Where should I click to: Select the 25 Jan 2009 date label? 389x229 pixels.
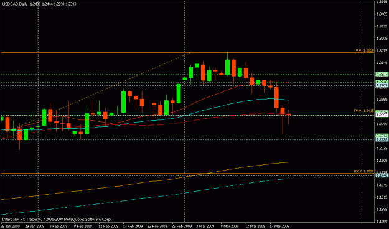9,226
